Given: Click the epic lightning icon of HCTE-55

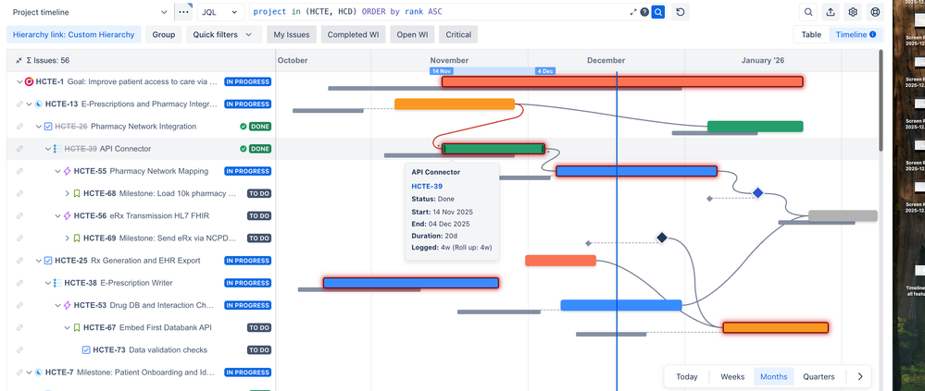Looking at the screenshot, I should pos(68,171).
